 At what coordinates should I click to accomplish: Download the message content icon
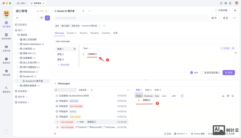click(x=223, y=96)
